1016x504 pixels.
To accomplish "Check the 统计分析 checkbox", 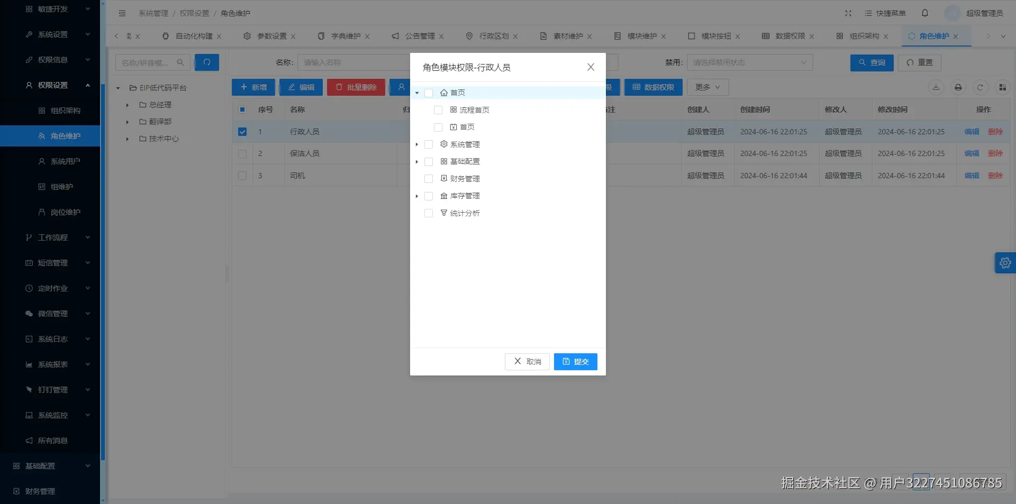I will coord(429,213).
